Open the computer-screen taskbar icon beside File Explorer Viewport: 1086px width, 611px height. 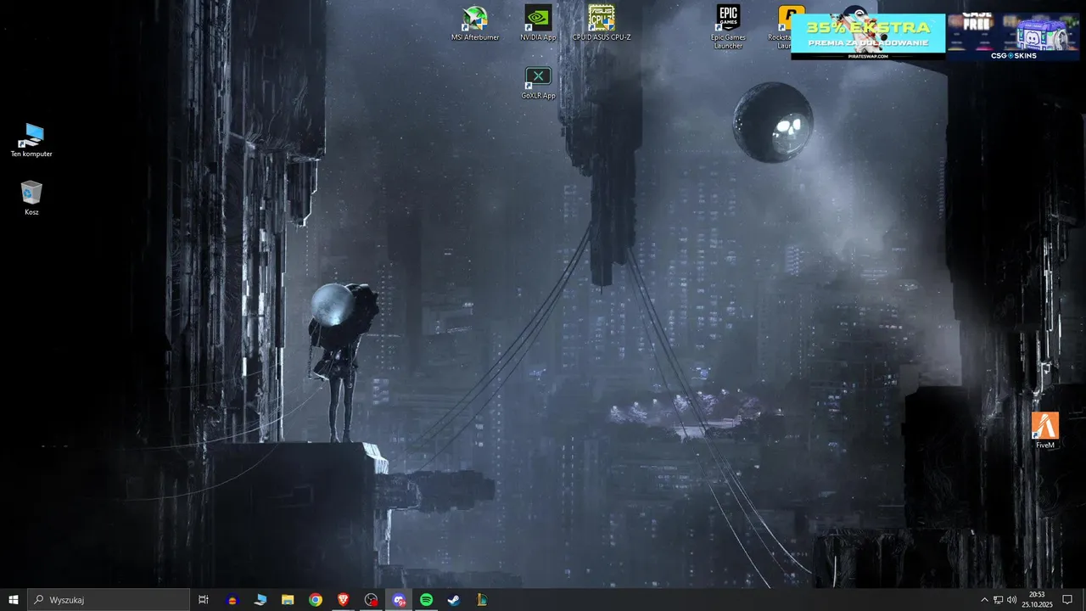[x=260, y=600]
